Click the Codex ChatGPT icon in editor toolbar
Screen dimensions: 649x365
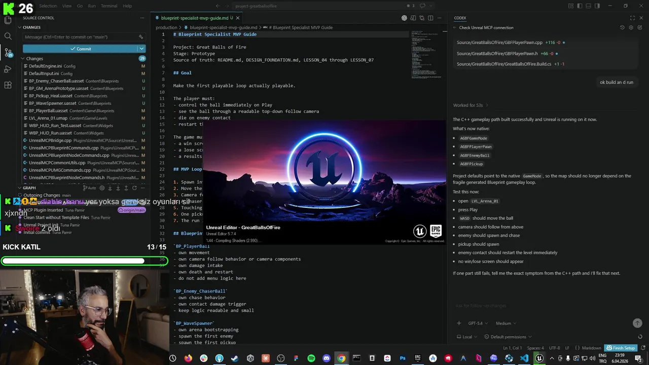(x=404, y=18)
